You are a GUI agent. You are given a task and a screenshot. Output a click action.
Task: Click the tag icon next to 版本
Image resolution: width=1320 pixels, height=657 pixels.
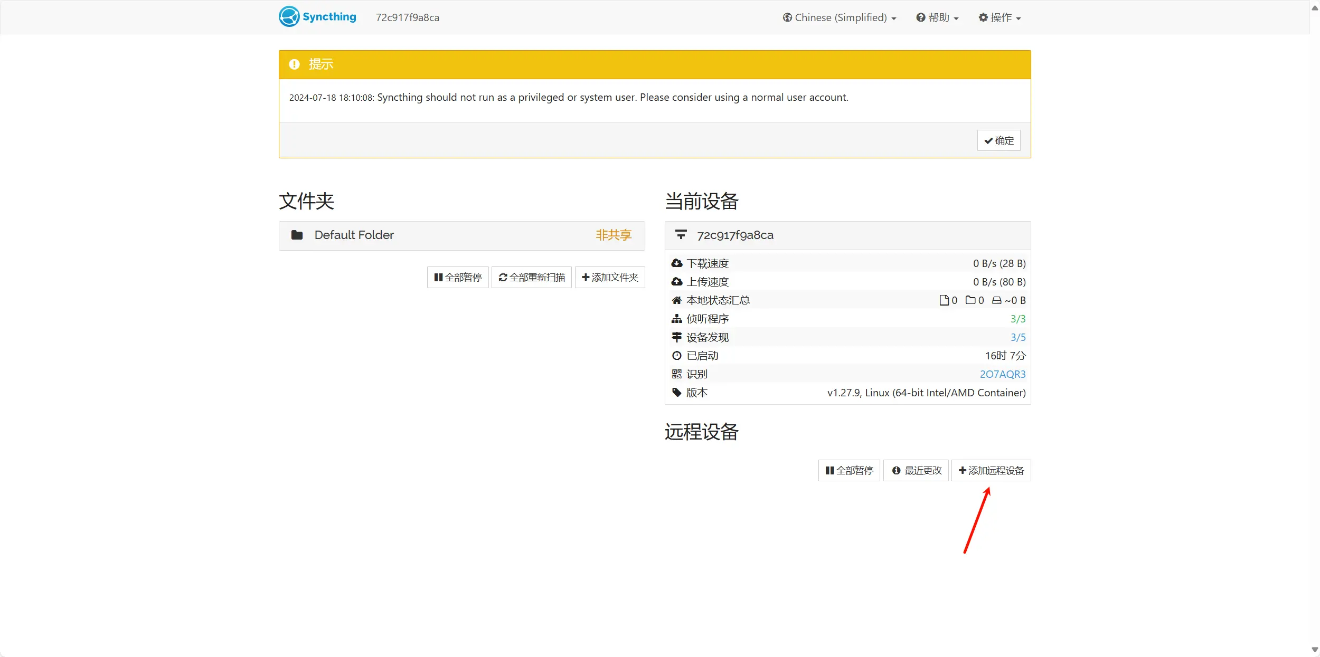click(x=676, y=393)
